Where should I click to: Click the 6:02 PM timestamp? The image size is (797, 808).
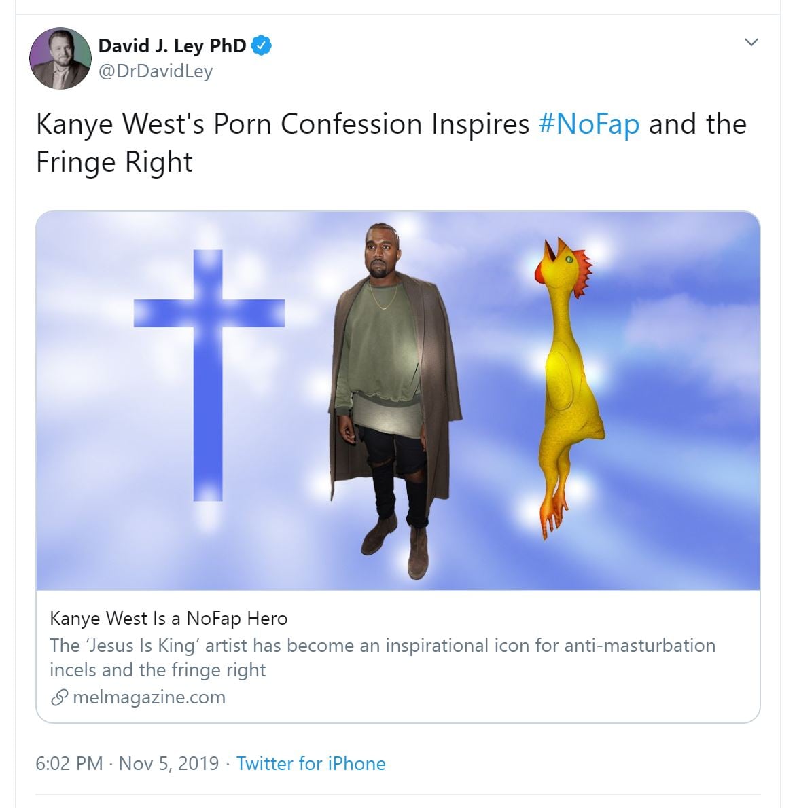click(x=69, y=763)
